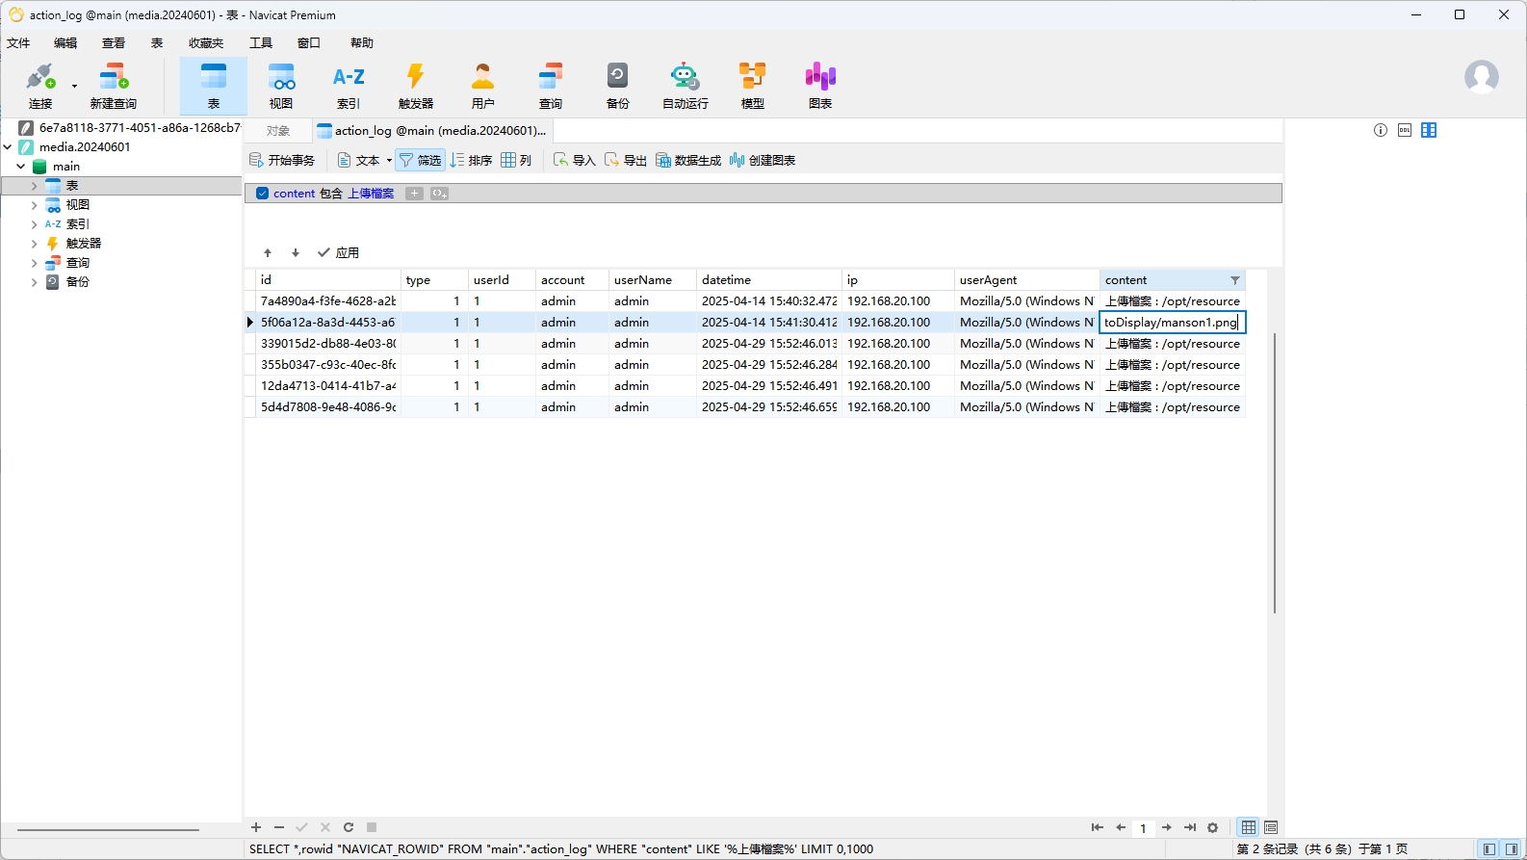1527x860 pixels.
Task: Click the content cell being edited
Action: [1173, 323]
